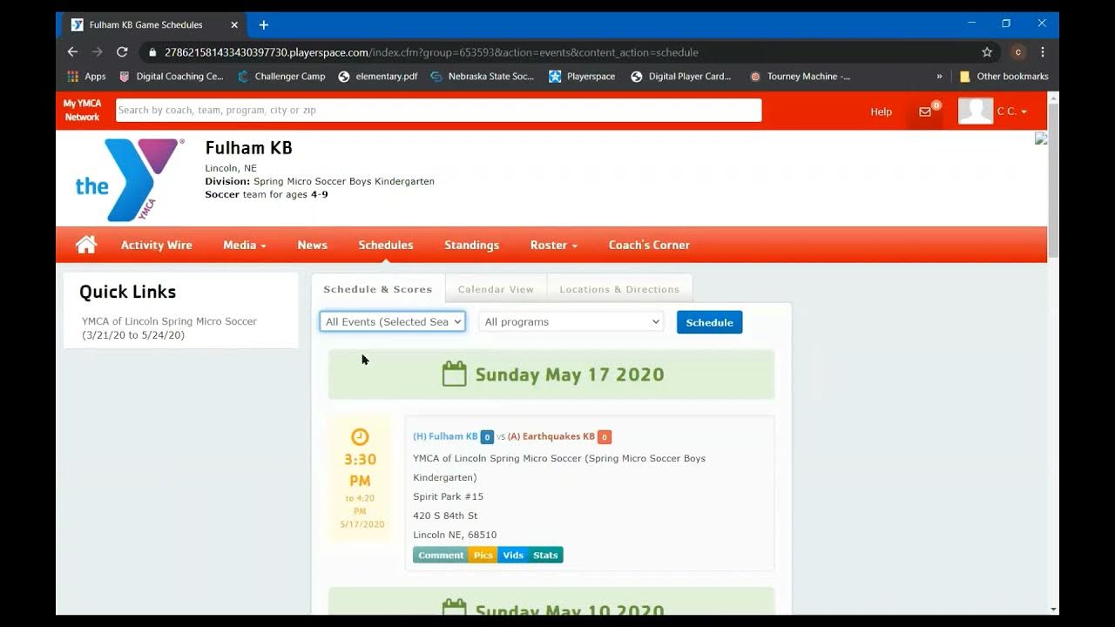Close the Fulham KB Game Schedules tab

coord(233,25)
